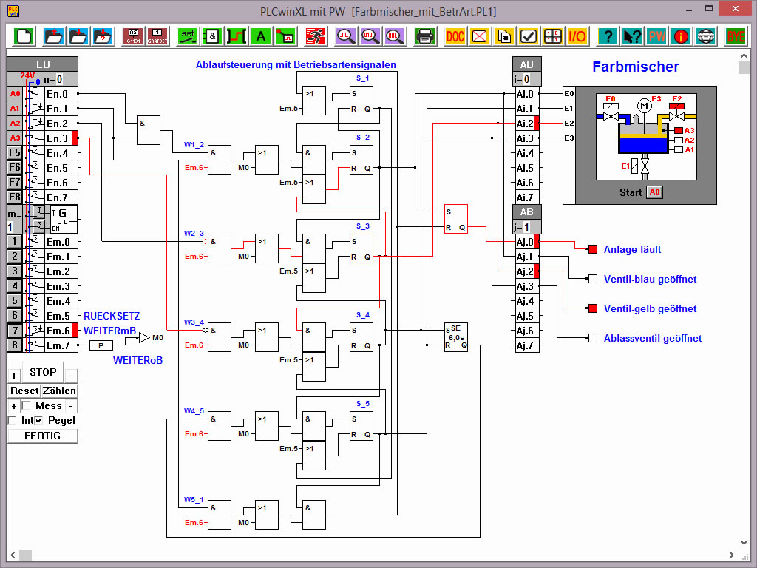Open the DOC documentation icon
This screenshot has width=757, height=568.
[456, 35]
